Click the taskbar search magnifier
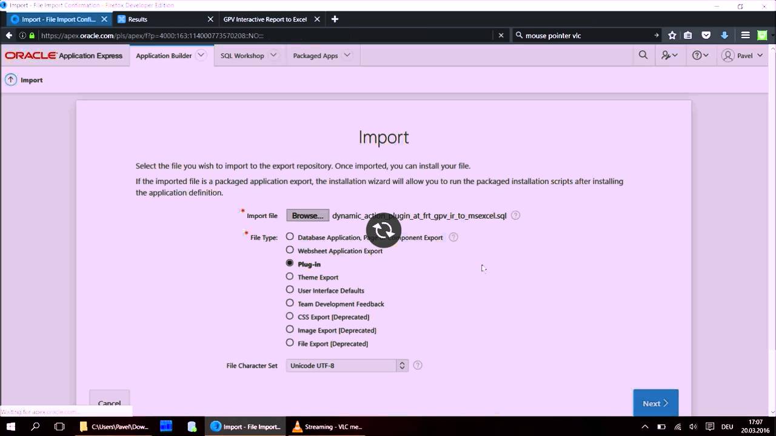The height and width of the screenshot is (436, 776). pyautogui.click(x=35, y=426)
